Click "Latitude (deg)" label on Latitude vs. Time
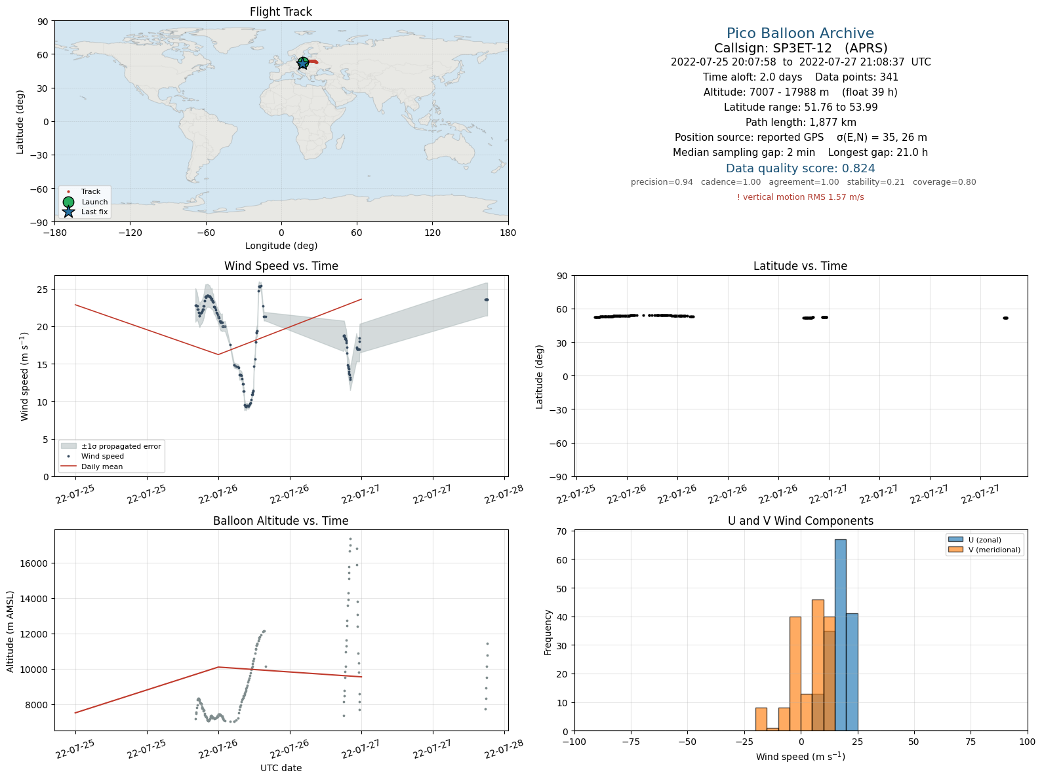The image size is (1042, 779). point(540,377)
